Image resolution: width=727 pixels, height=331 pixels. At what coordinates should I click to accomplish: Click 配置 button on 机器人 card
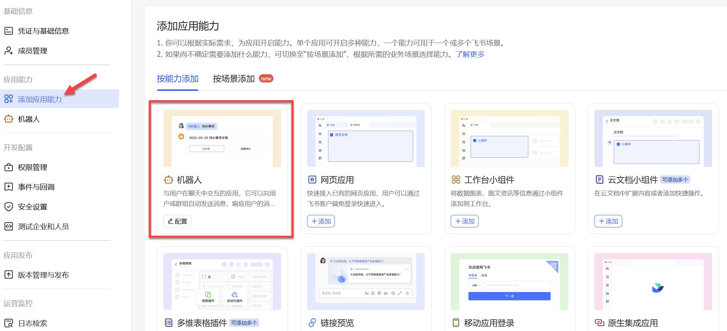(177, 221)
